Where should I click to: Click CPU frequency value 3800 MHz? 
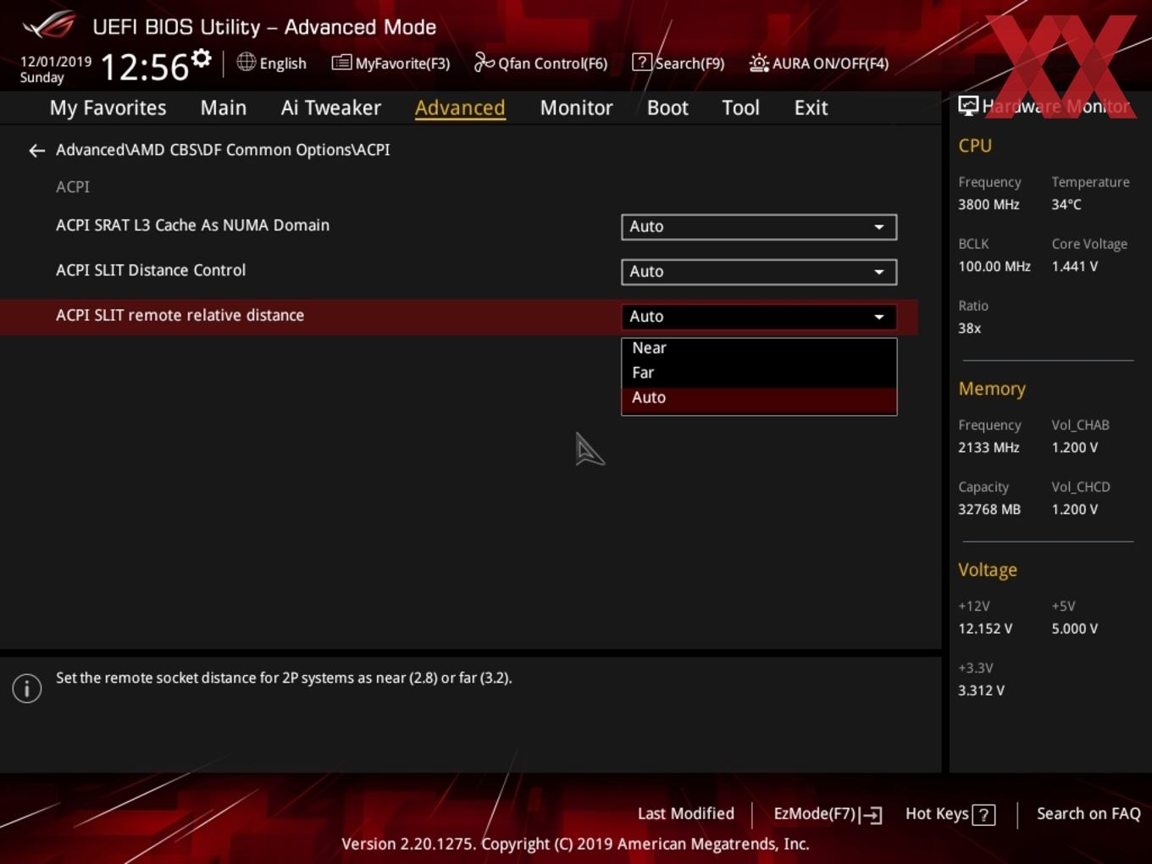coord(989,204)
